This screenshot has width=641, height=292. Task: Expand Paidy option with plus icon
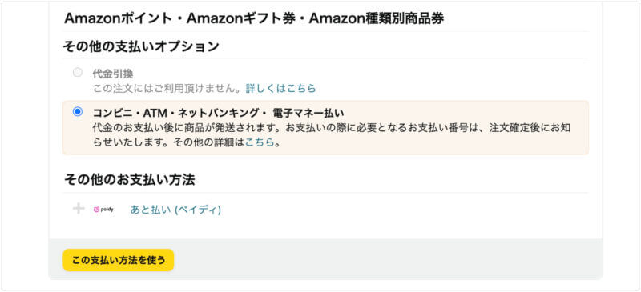pos(78,209)
